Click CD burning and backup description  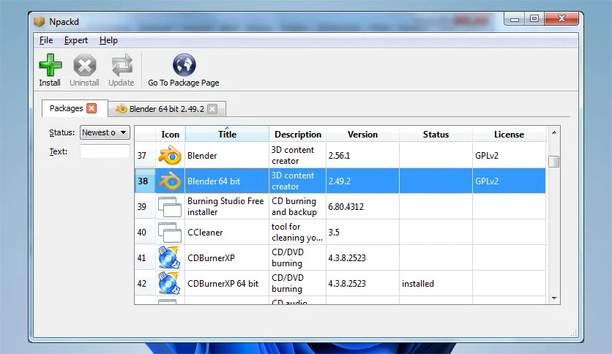(298, 207)
